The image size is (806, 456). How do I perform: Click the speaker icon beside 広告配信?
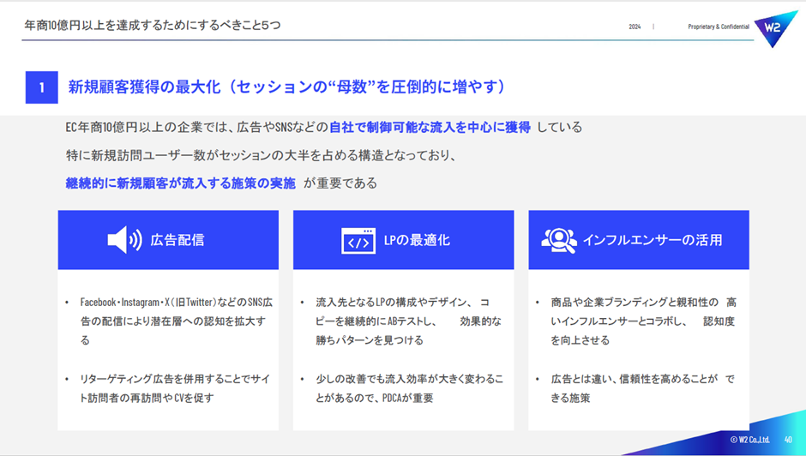[125, 239]
